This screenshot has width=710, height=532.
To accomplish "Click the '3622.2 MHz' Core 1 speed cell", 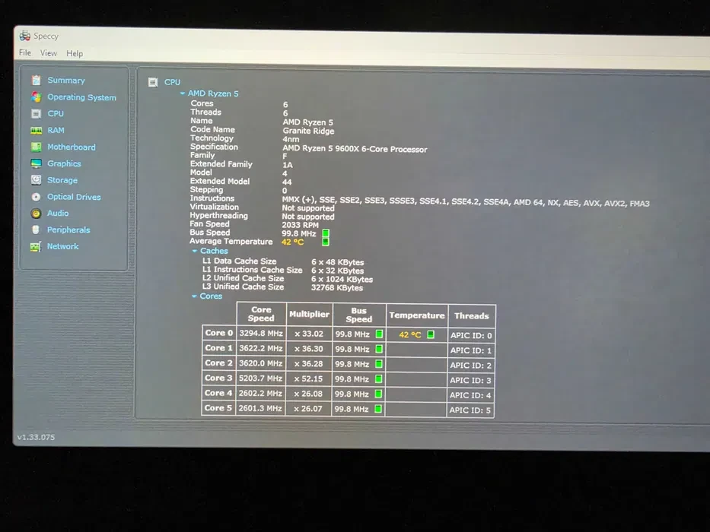I will coord(261,348).
